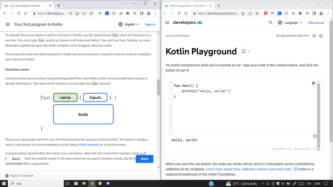Close the Hello, world! output panel
The height and width of the screenshot is (187, 333).
pos(315,136)
